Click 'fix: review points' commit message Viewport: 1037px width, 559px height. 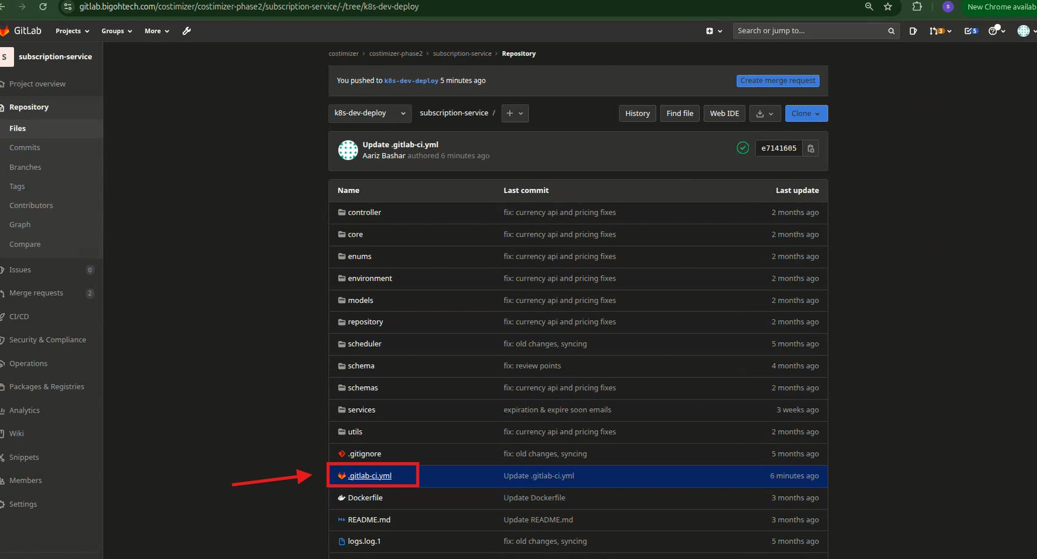pyautogui.click(x=532, y=366)
